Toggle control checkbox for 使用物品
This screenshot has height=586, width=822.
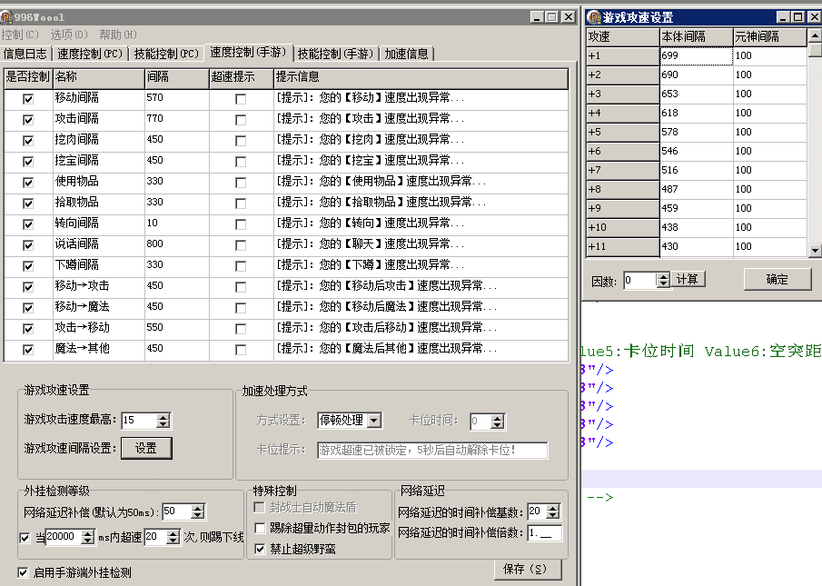click(28, 183)
